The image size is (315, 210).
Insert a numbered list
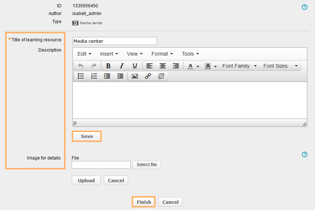click(x=94, y=76)
